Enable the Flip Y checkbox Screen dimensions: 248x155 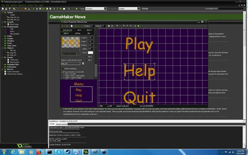click(86, 60)
